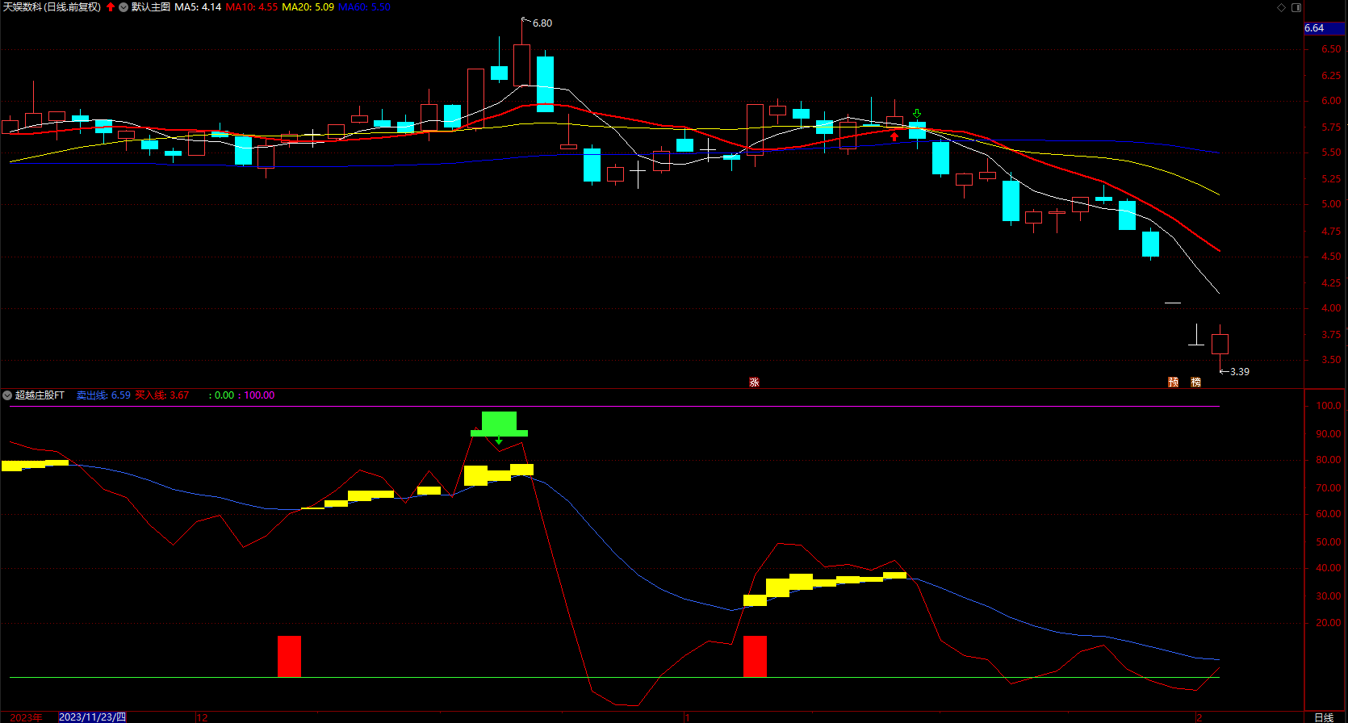
Task: Click the 买入线: 3.67 label
Action: [x=161, y=395]
